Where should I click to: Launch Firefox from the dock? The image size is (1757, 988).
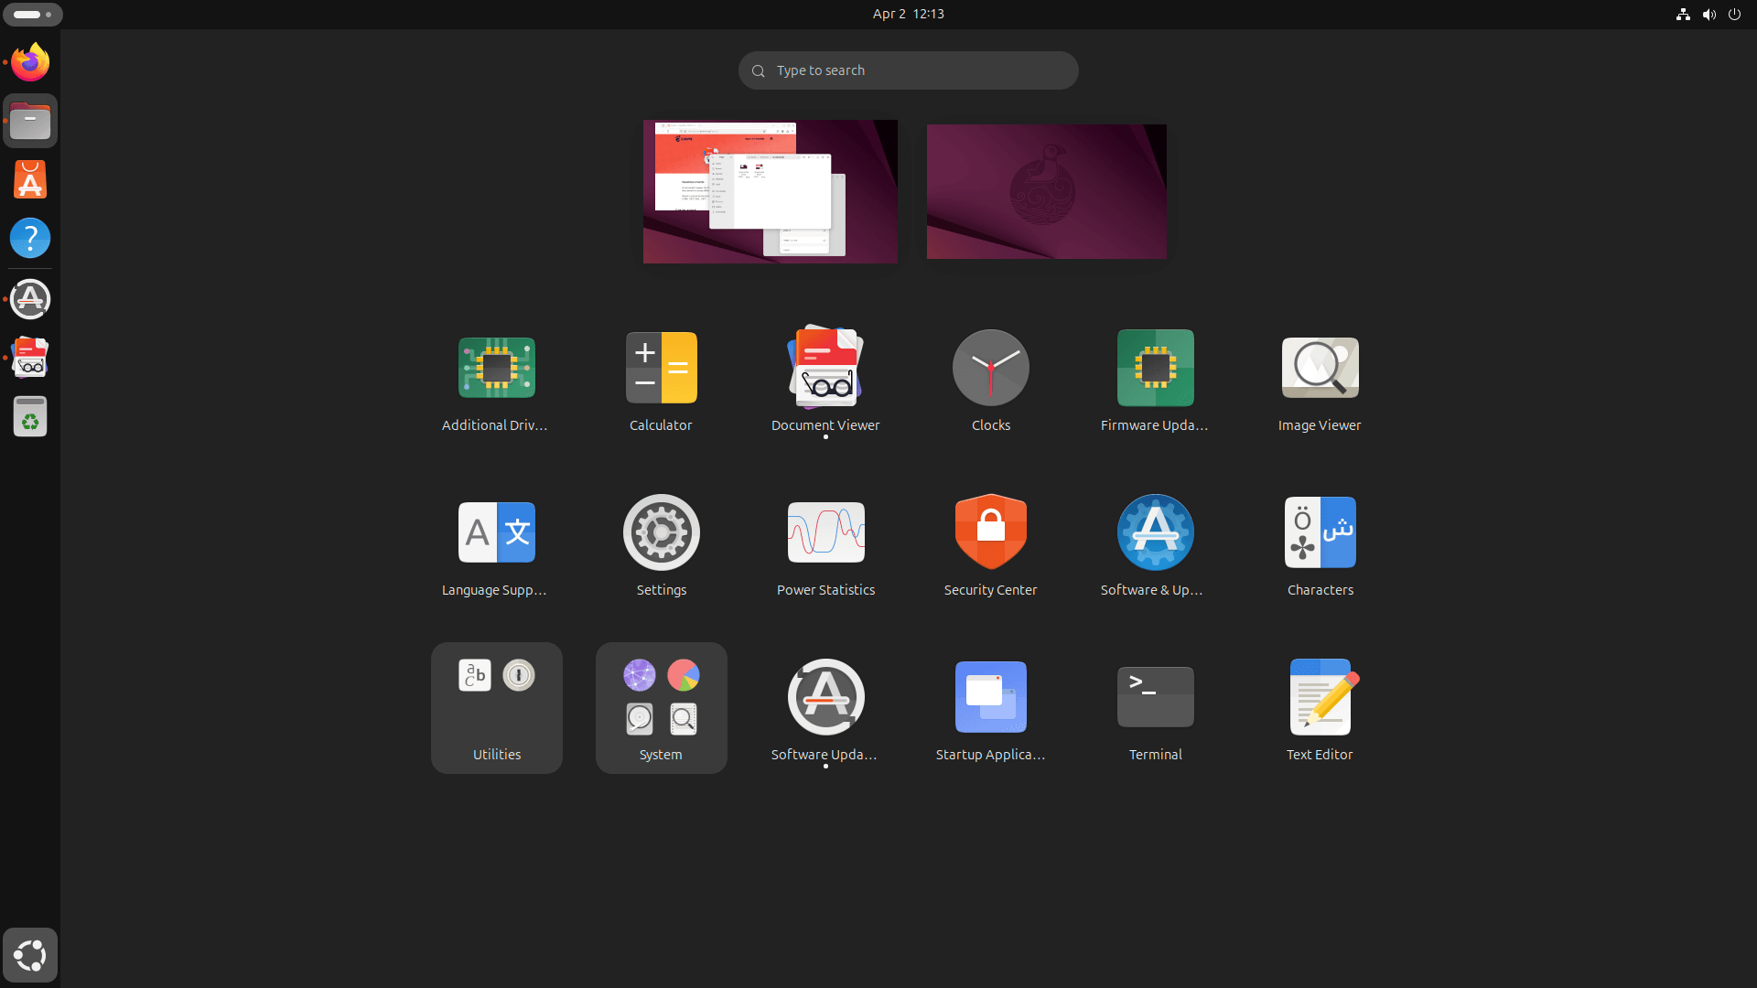pyautogui.click(x=30, y=61)
